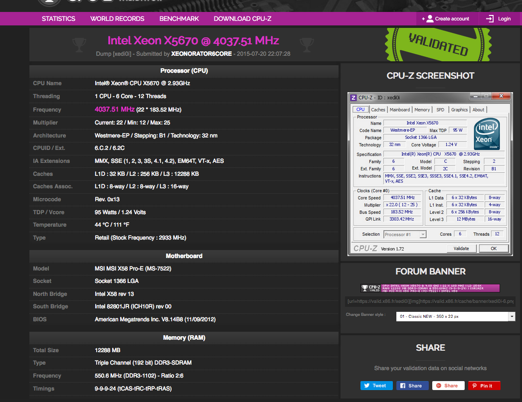Select the SPD tab in CPU-Z screenshot
This screenshot has width=522, height=402.
pos(440,110)
